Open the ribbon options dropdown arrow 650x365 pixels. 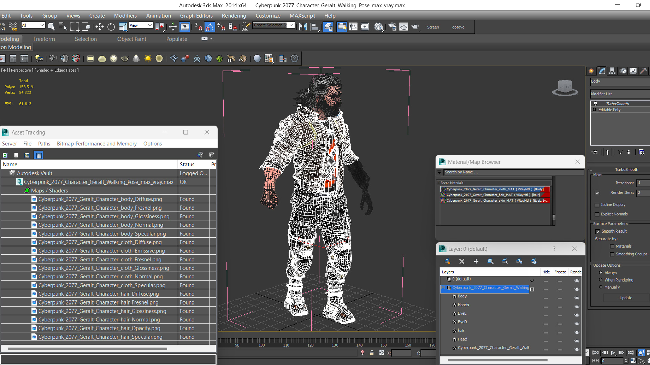click(211, 39)
